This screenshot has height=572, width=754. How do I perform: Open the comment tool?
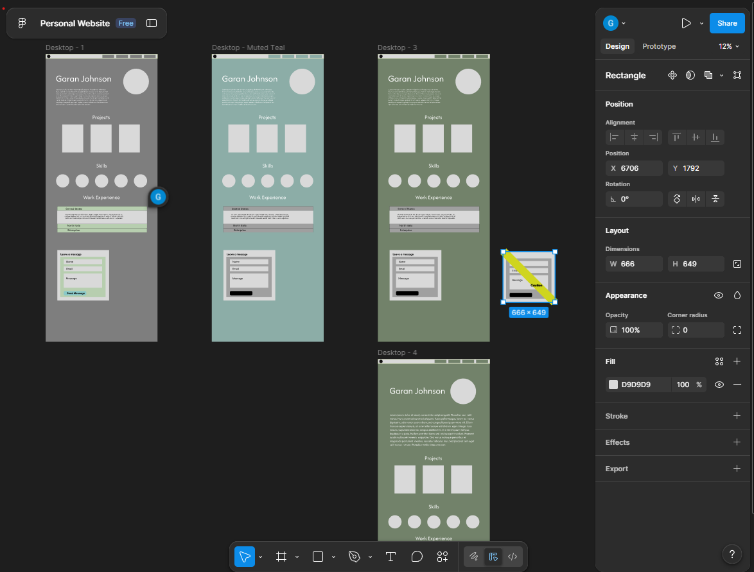click(416, 557)
